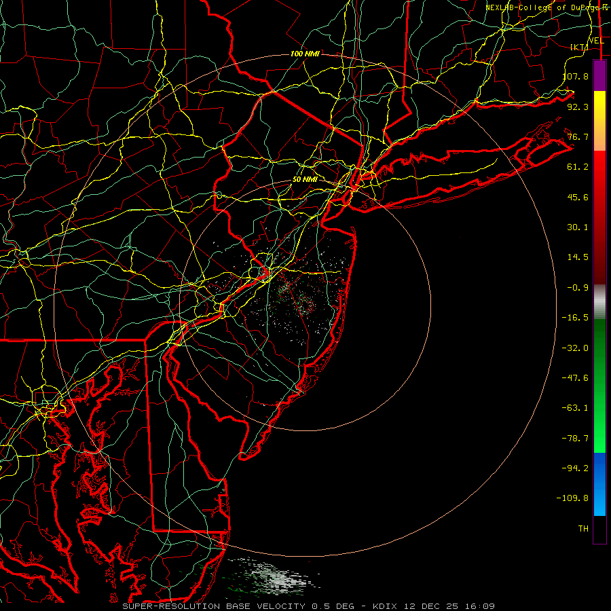Click the "TH" legend label
The width and height of the screenshot is (611, 611).
click(583, 529)
